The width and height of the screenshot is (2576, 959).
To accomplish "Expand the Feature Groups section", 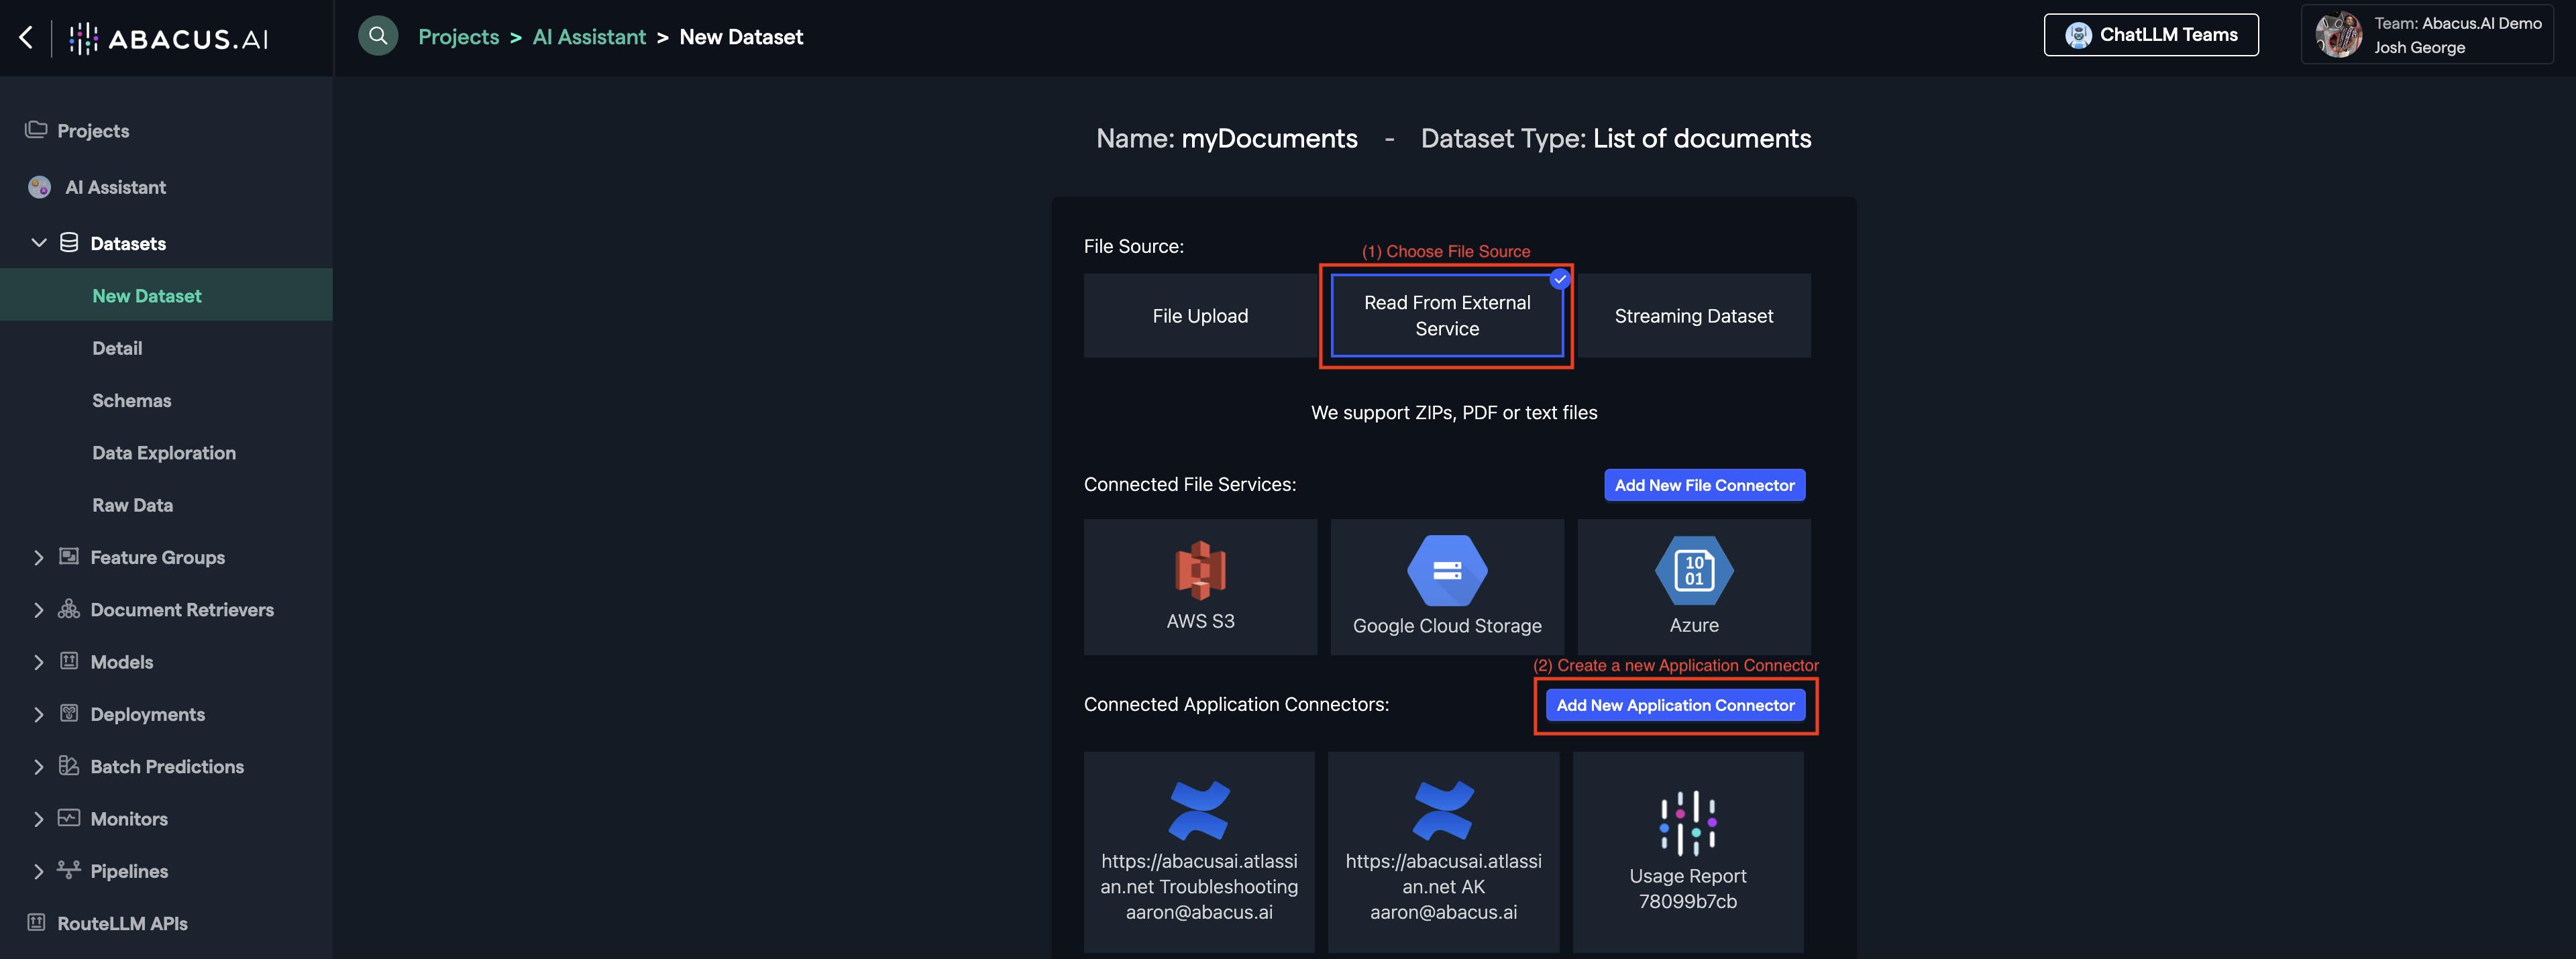I will click(157, 557).
